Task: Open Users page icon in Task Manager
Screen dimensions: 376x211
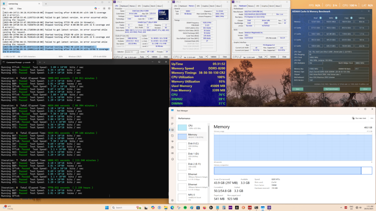Action: click(x=172, y=147)
